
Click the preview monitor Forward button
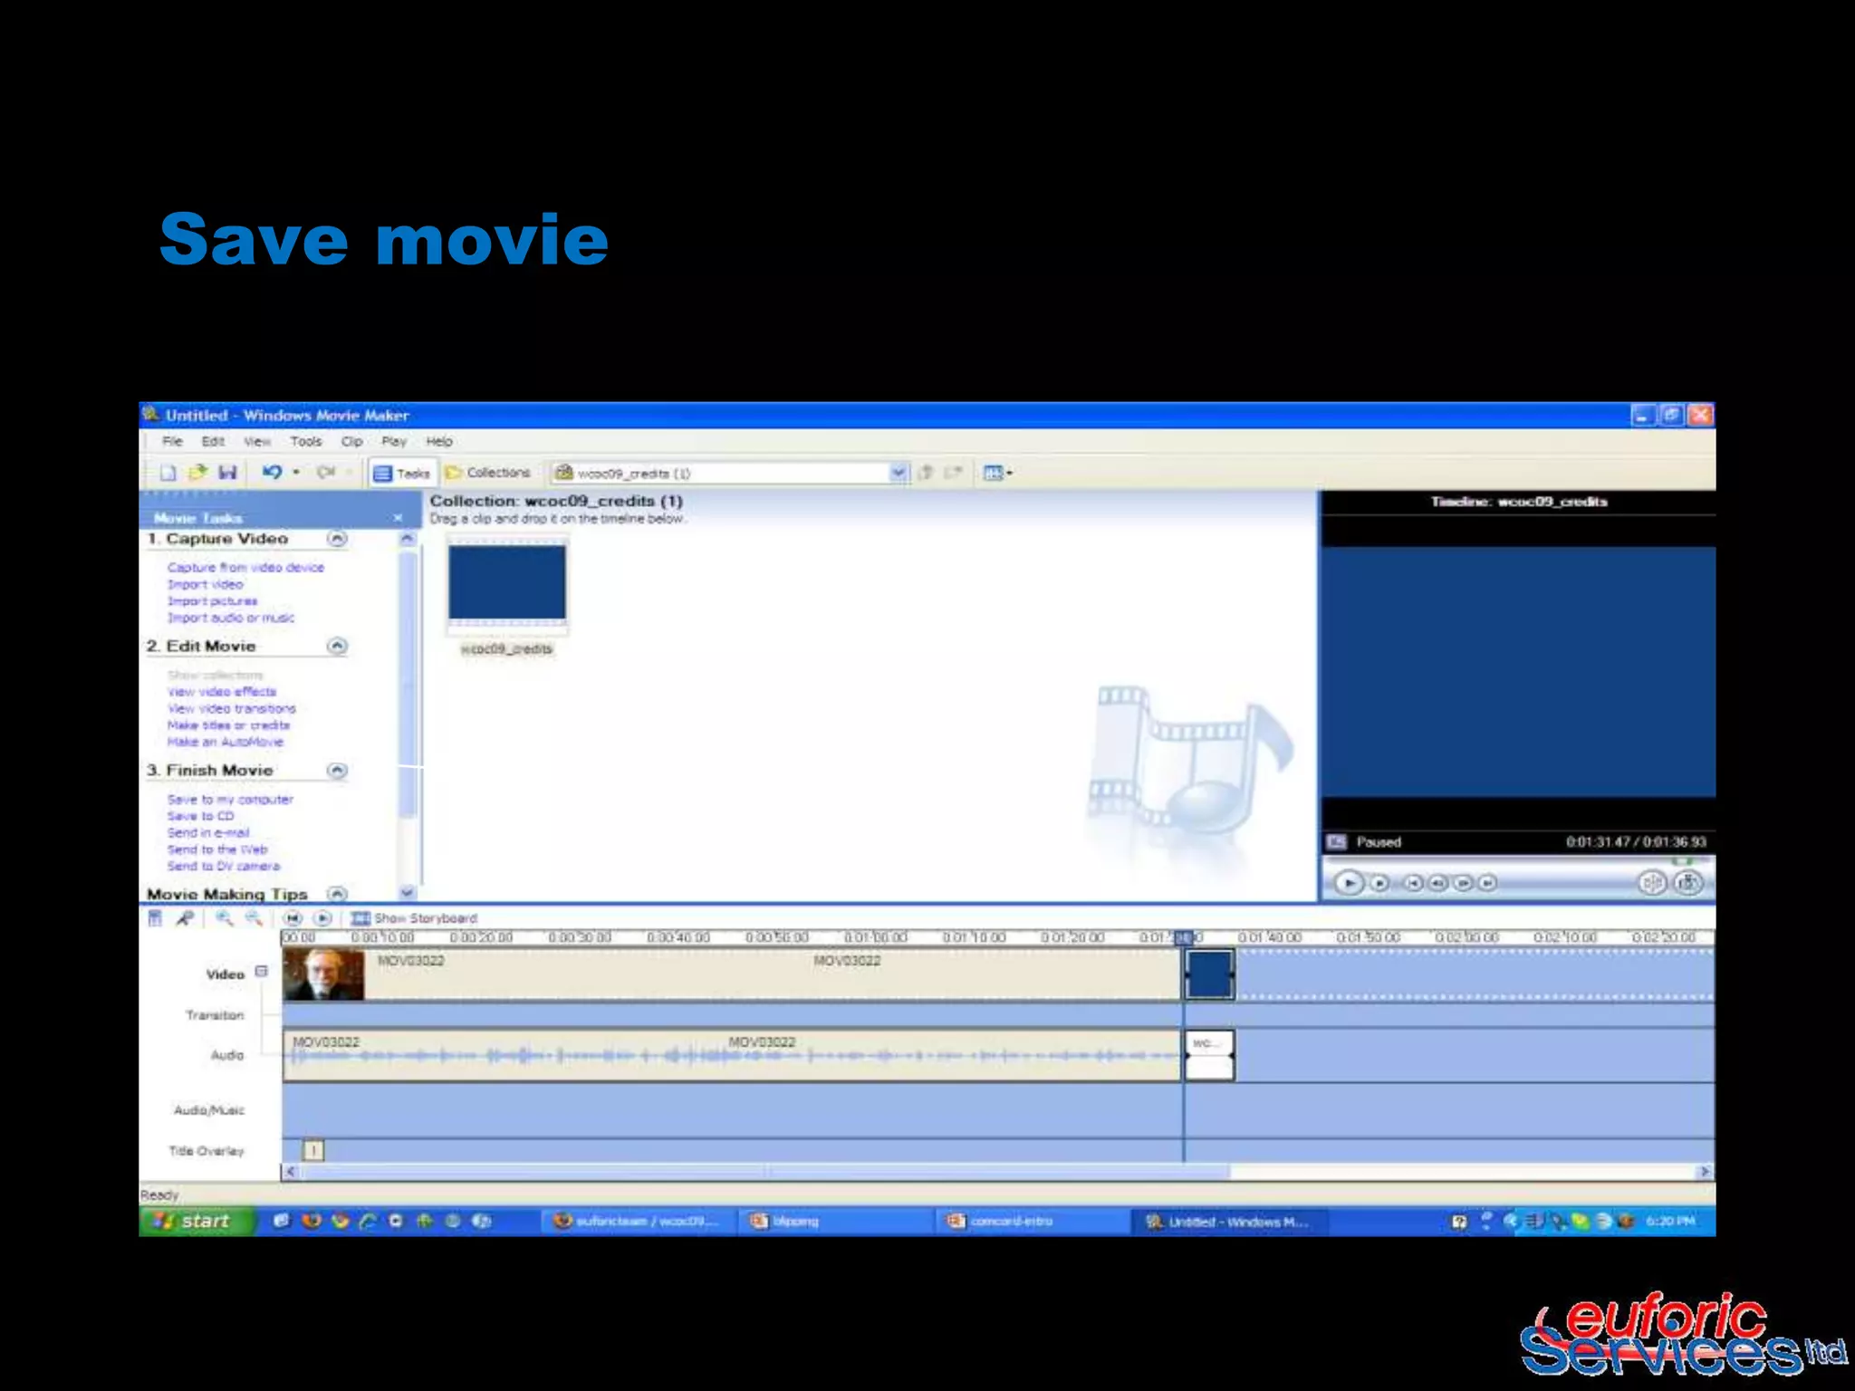(1487, 883)
